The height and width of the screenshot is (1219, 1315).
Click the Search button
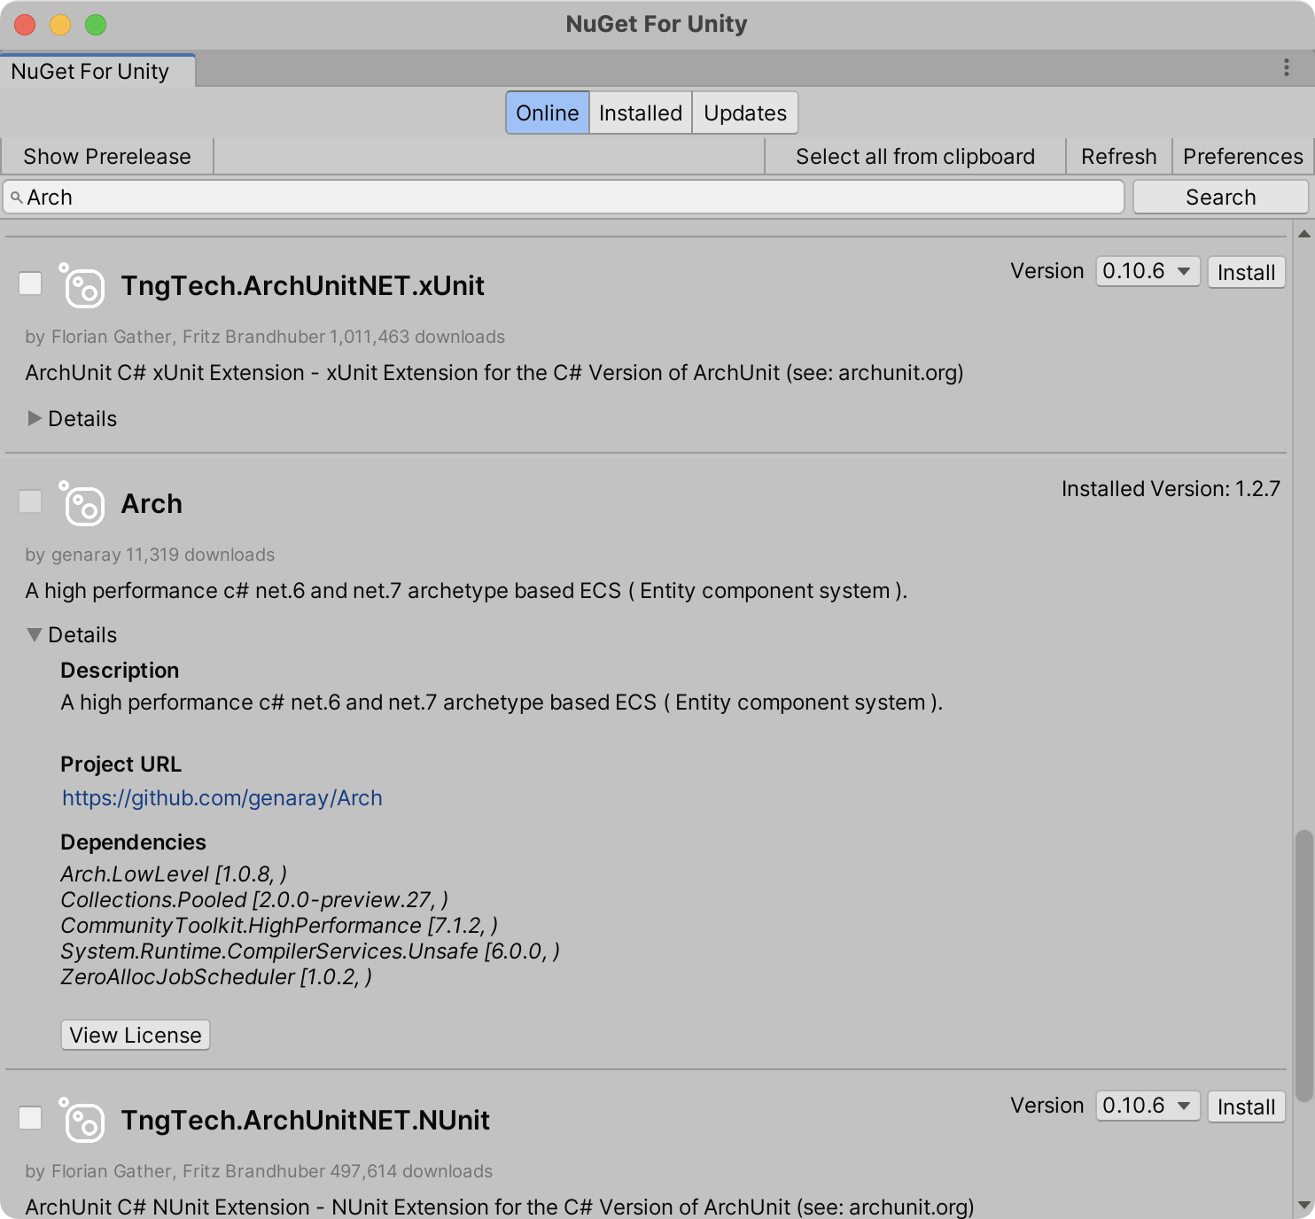coord(1220,197)
